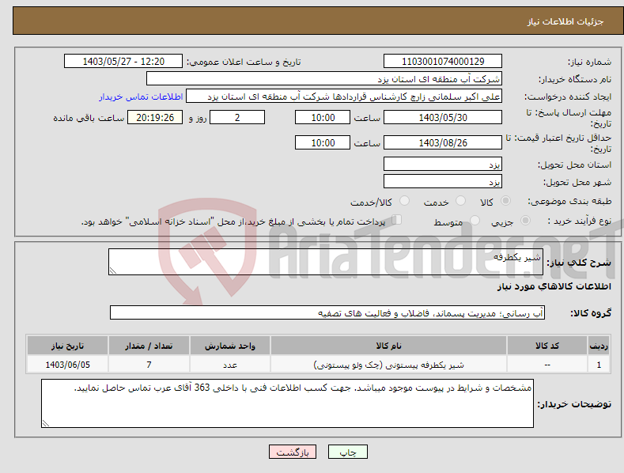
Task: Click the شرح کلی نیاز textarea شیر یکطرفه
Action: point(326,262)
